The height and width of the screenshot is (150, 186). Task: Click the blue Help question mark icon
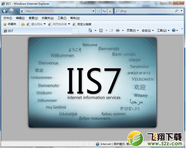tap(174, 30)
